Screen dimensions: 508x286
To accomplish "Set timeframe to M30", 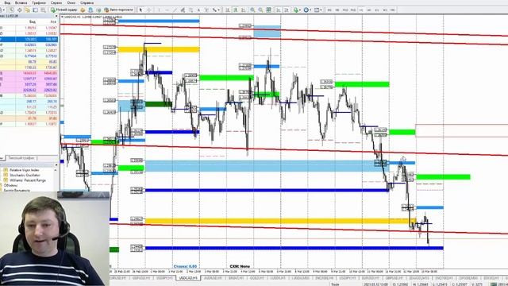I will [x=353, y=10].
